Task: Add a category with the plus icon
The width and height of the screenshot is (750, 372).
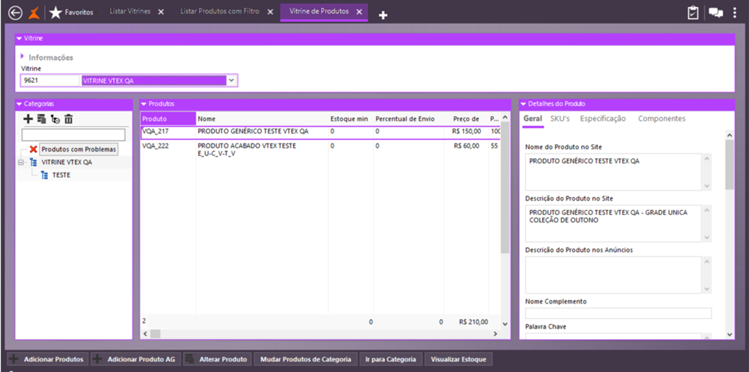Action: (x=29, y=119)
